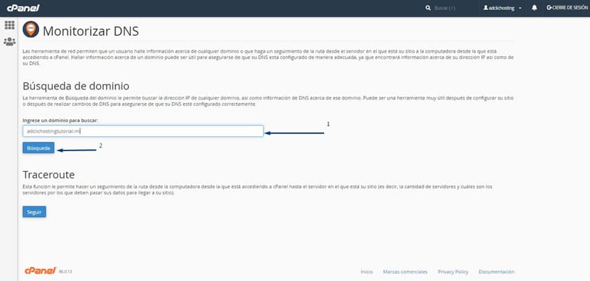Click the 'Ingrese un dominio para buscar' label

click(x=60, y=120)
